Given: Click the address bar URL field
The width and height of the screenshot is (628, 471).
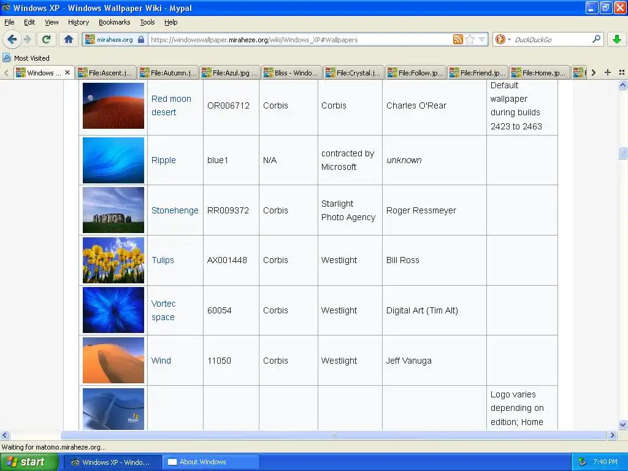Looking at the screenshot, I should click(x=301, y=39).
